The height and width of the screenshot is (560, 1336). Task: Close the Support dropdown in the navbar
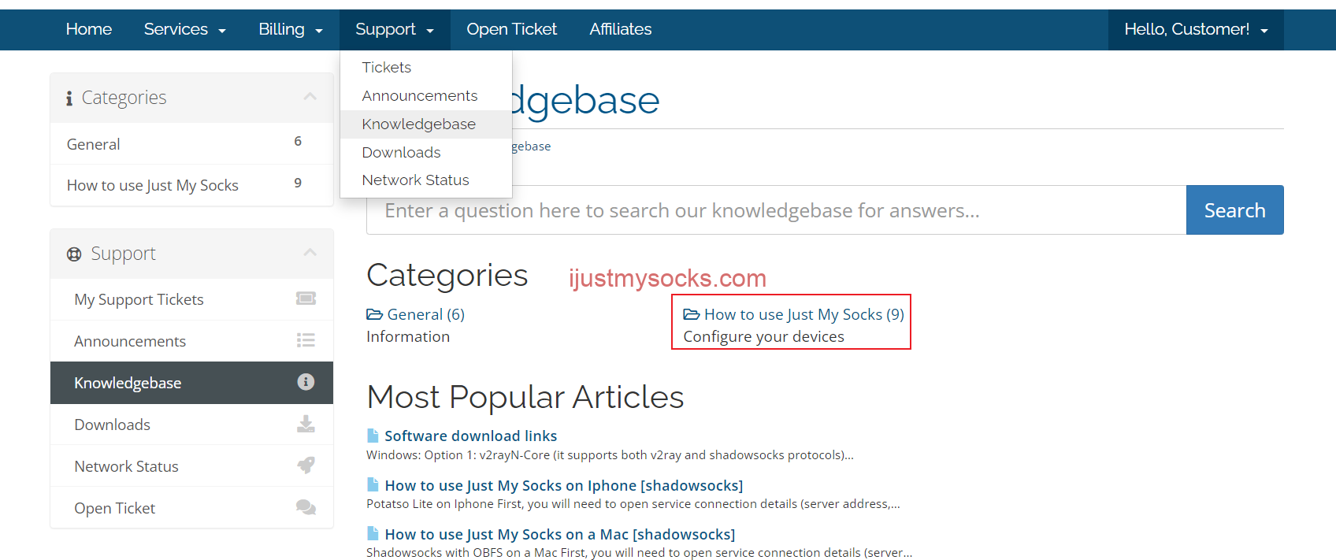pos(395,29)
